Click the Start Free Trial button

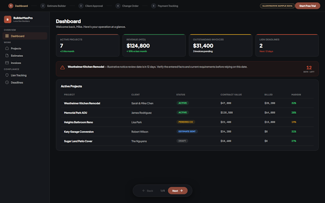[307, 6]
